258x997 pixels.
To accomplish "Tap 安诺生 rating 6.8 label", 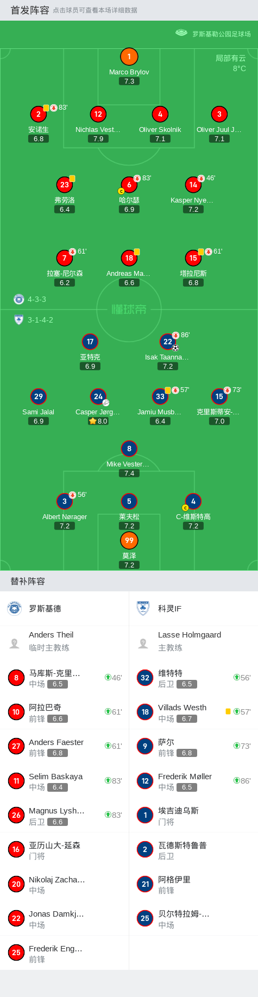I will 39,139.
